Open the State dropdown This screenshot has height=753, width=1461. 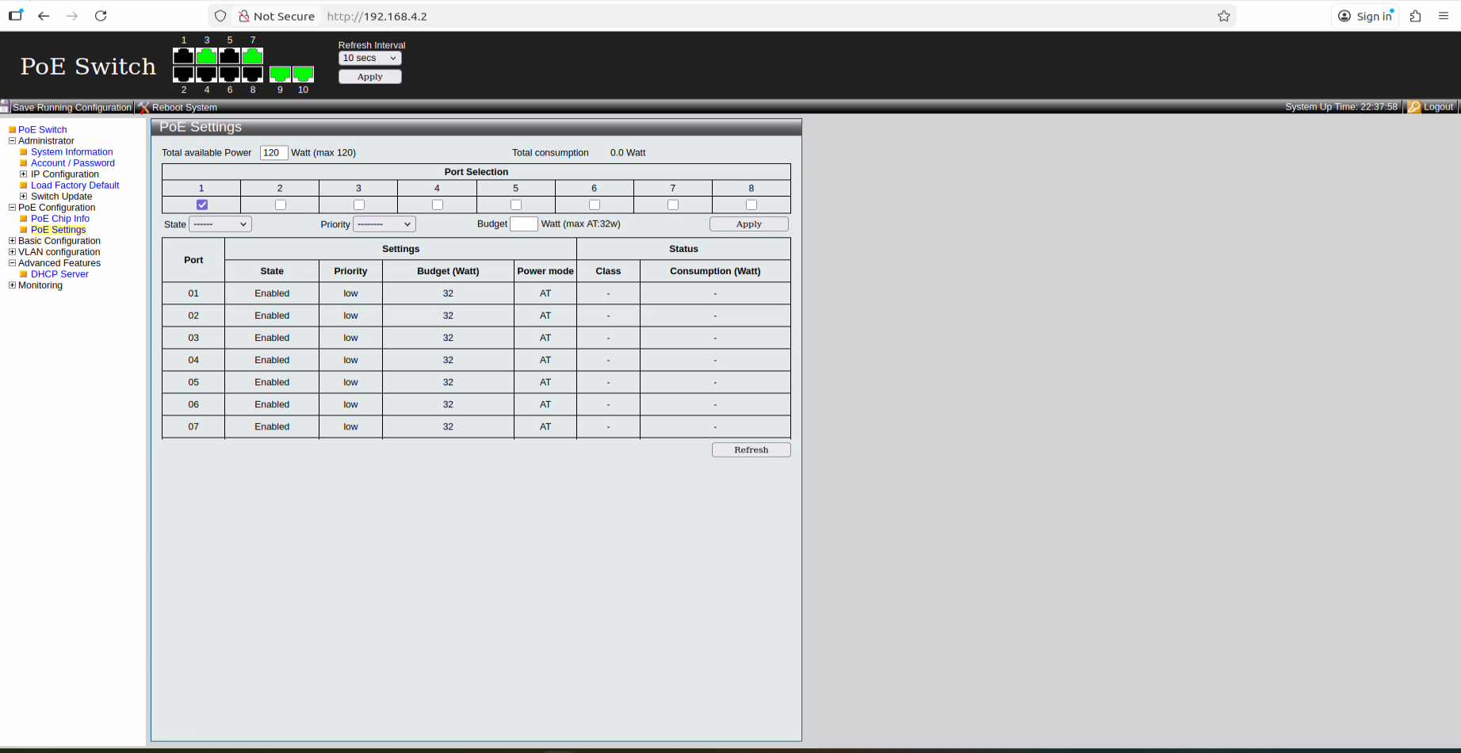point(220,224)
